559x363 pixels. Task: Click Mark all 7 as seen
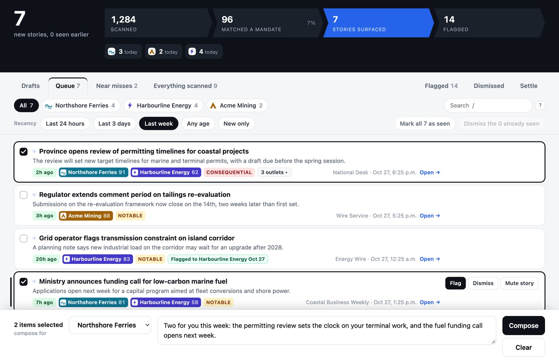click(x=425, y=124)
